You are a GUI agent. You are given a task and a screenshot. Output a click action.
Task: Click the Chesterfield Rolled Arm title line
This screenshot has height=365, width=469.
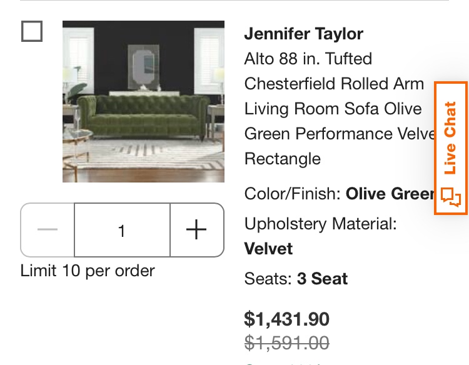pyautogui.click(x=334, y=84)
